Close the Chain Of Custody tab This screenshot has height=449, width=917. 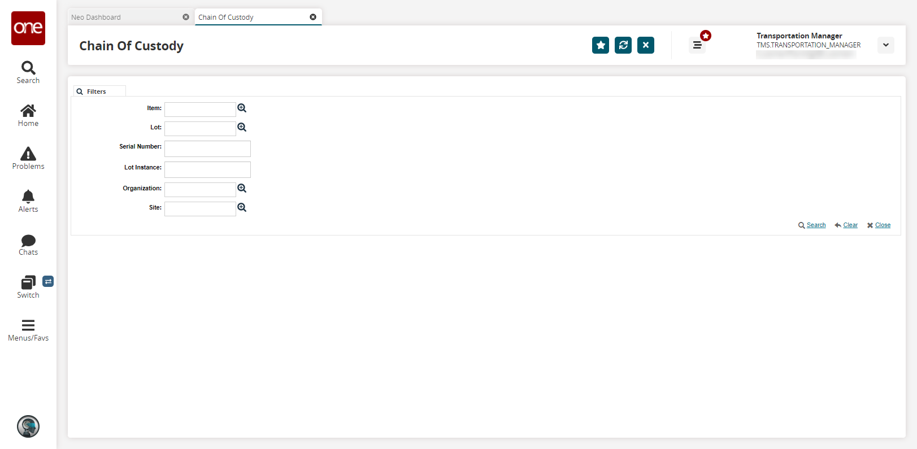313,17
